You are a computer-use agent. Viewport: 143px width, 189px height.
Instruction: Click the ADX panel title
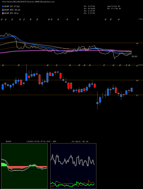pos(54,141)
